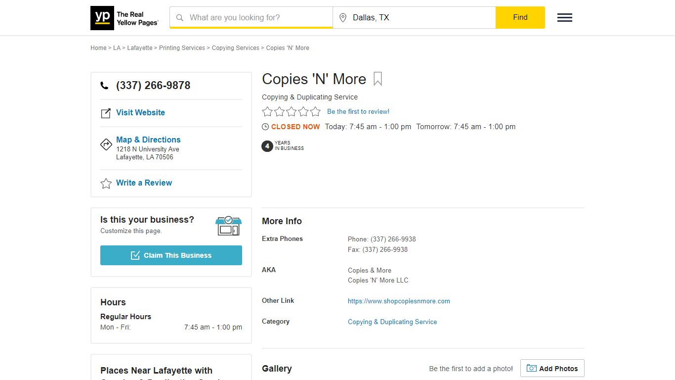Rate four stars

pos(303,112)
